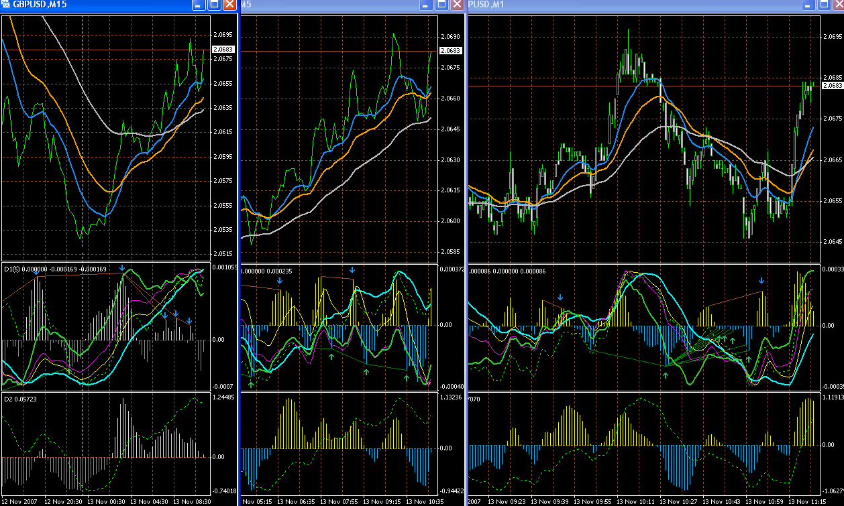Click the 13 Nov 11:15 time label
Image resolution: width=844 pixels, height=506 pixels.
808,501
